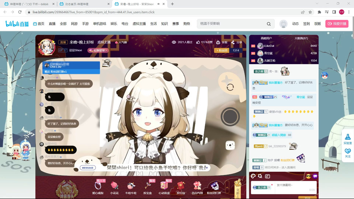Open the browser side panel icon
This screenshot has height=199, width=354.
334,12
